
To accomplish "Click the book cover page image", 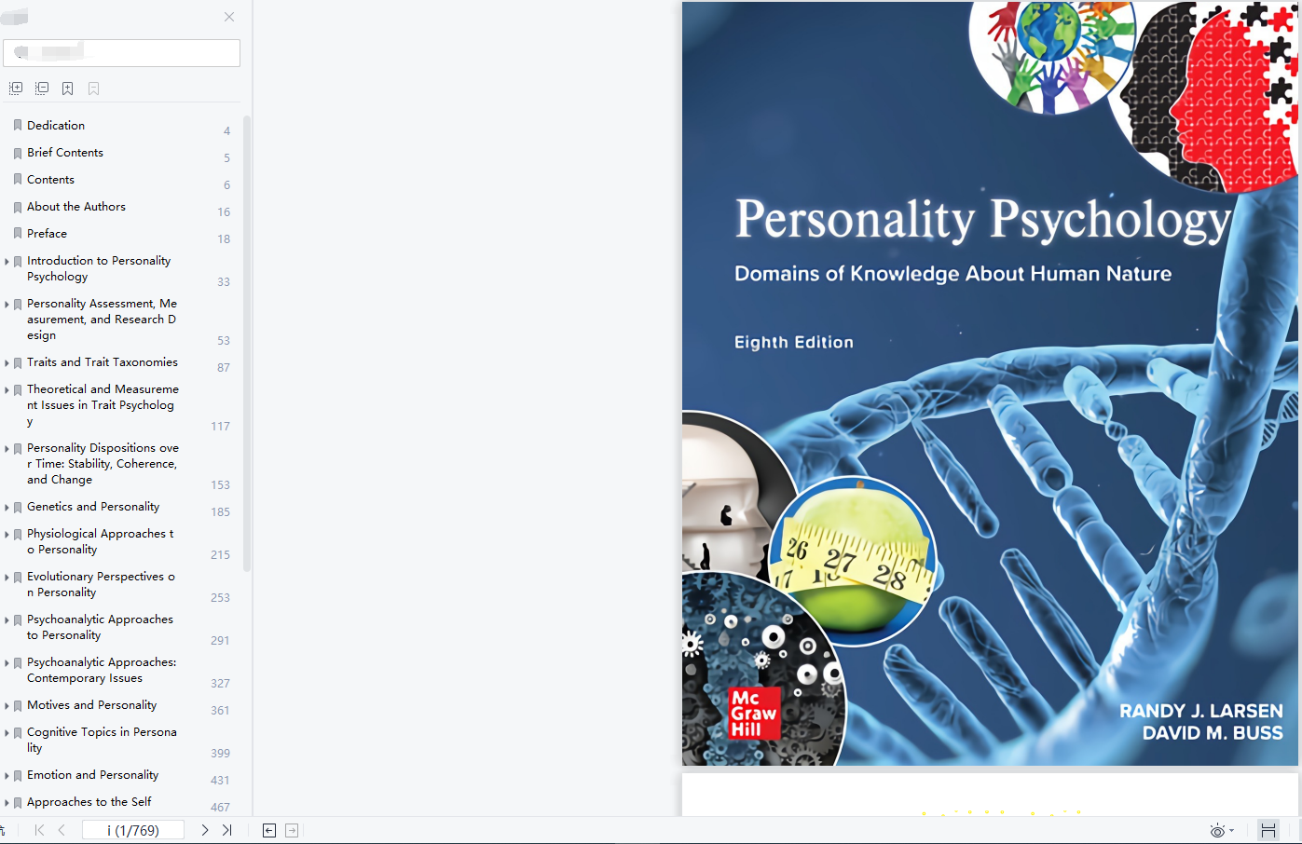I will click(990, 384).
